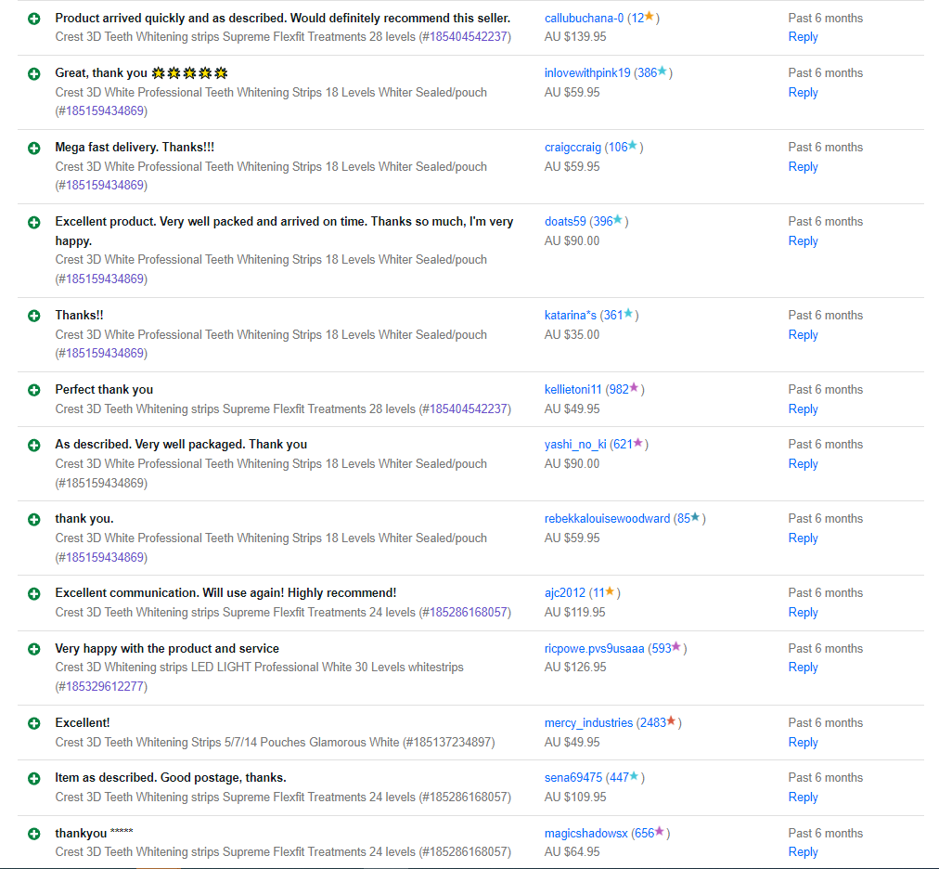Click green plus icon beside "Great, thank you"
Screen dimensions: 939x869
pyautogui.click(x=34, y=73)
